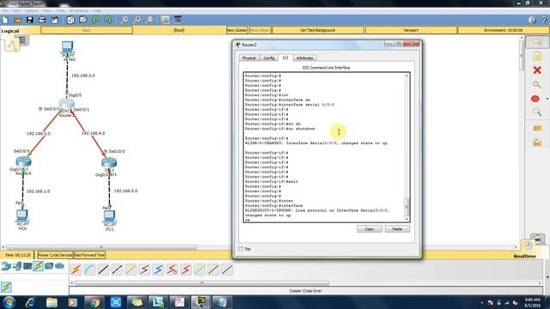Pick the red Serial DTE cable
Screen dimensions: 550x309
(x=186, y=270)
